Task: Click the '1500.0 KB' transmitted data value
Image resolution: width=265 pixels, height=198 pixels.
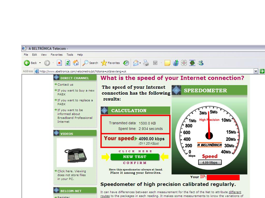Action: [x=147, y=123]
